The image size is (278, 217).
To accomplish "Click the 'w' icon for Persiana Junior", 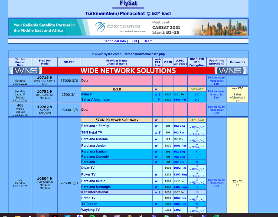I will 156,146.
